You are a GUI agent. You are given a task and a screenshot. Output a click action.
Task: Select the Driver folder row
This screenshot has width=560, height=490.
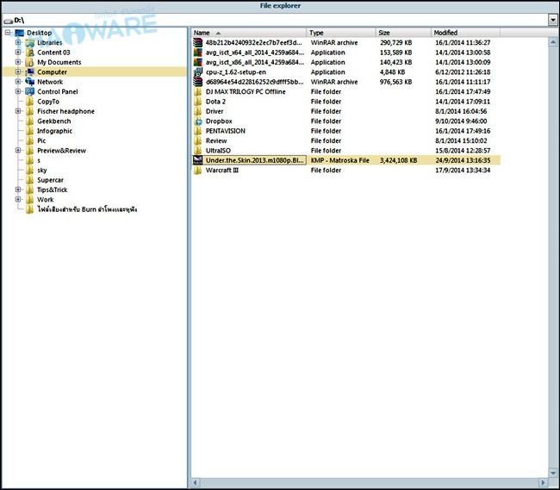(345, 111)
